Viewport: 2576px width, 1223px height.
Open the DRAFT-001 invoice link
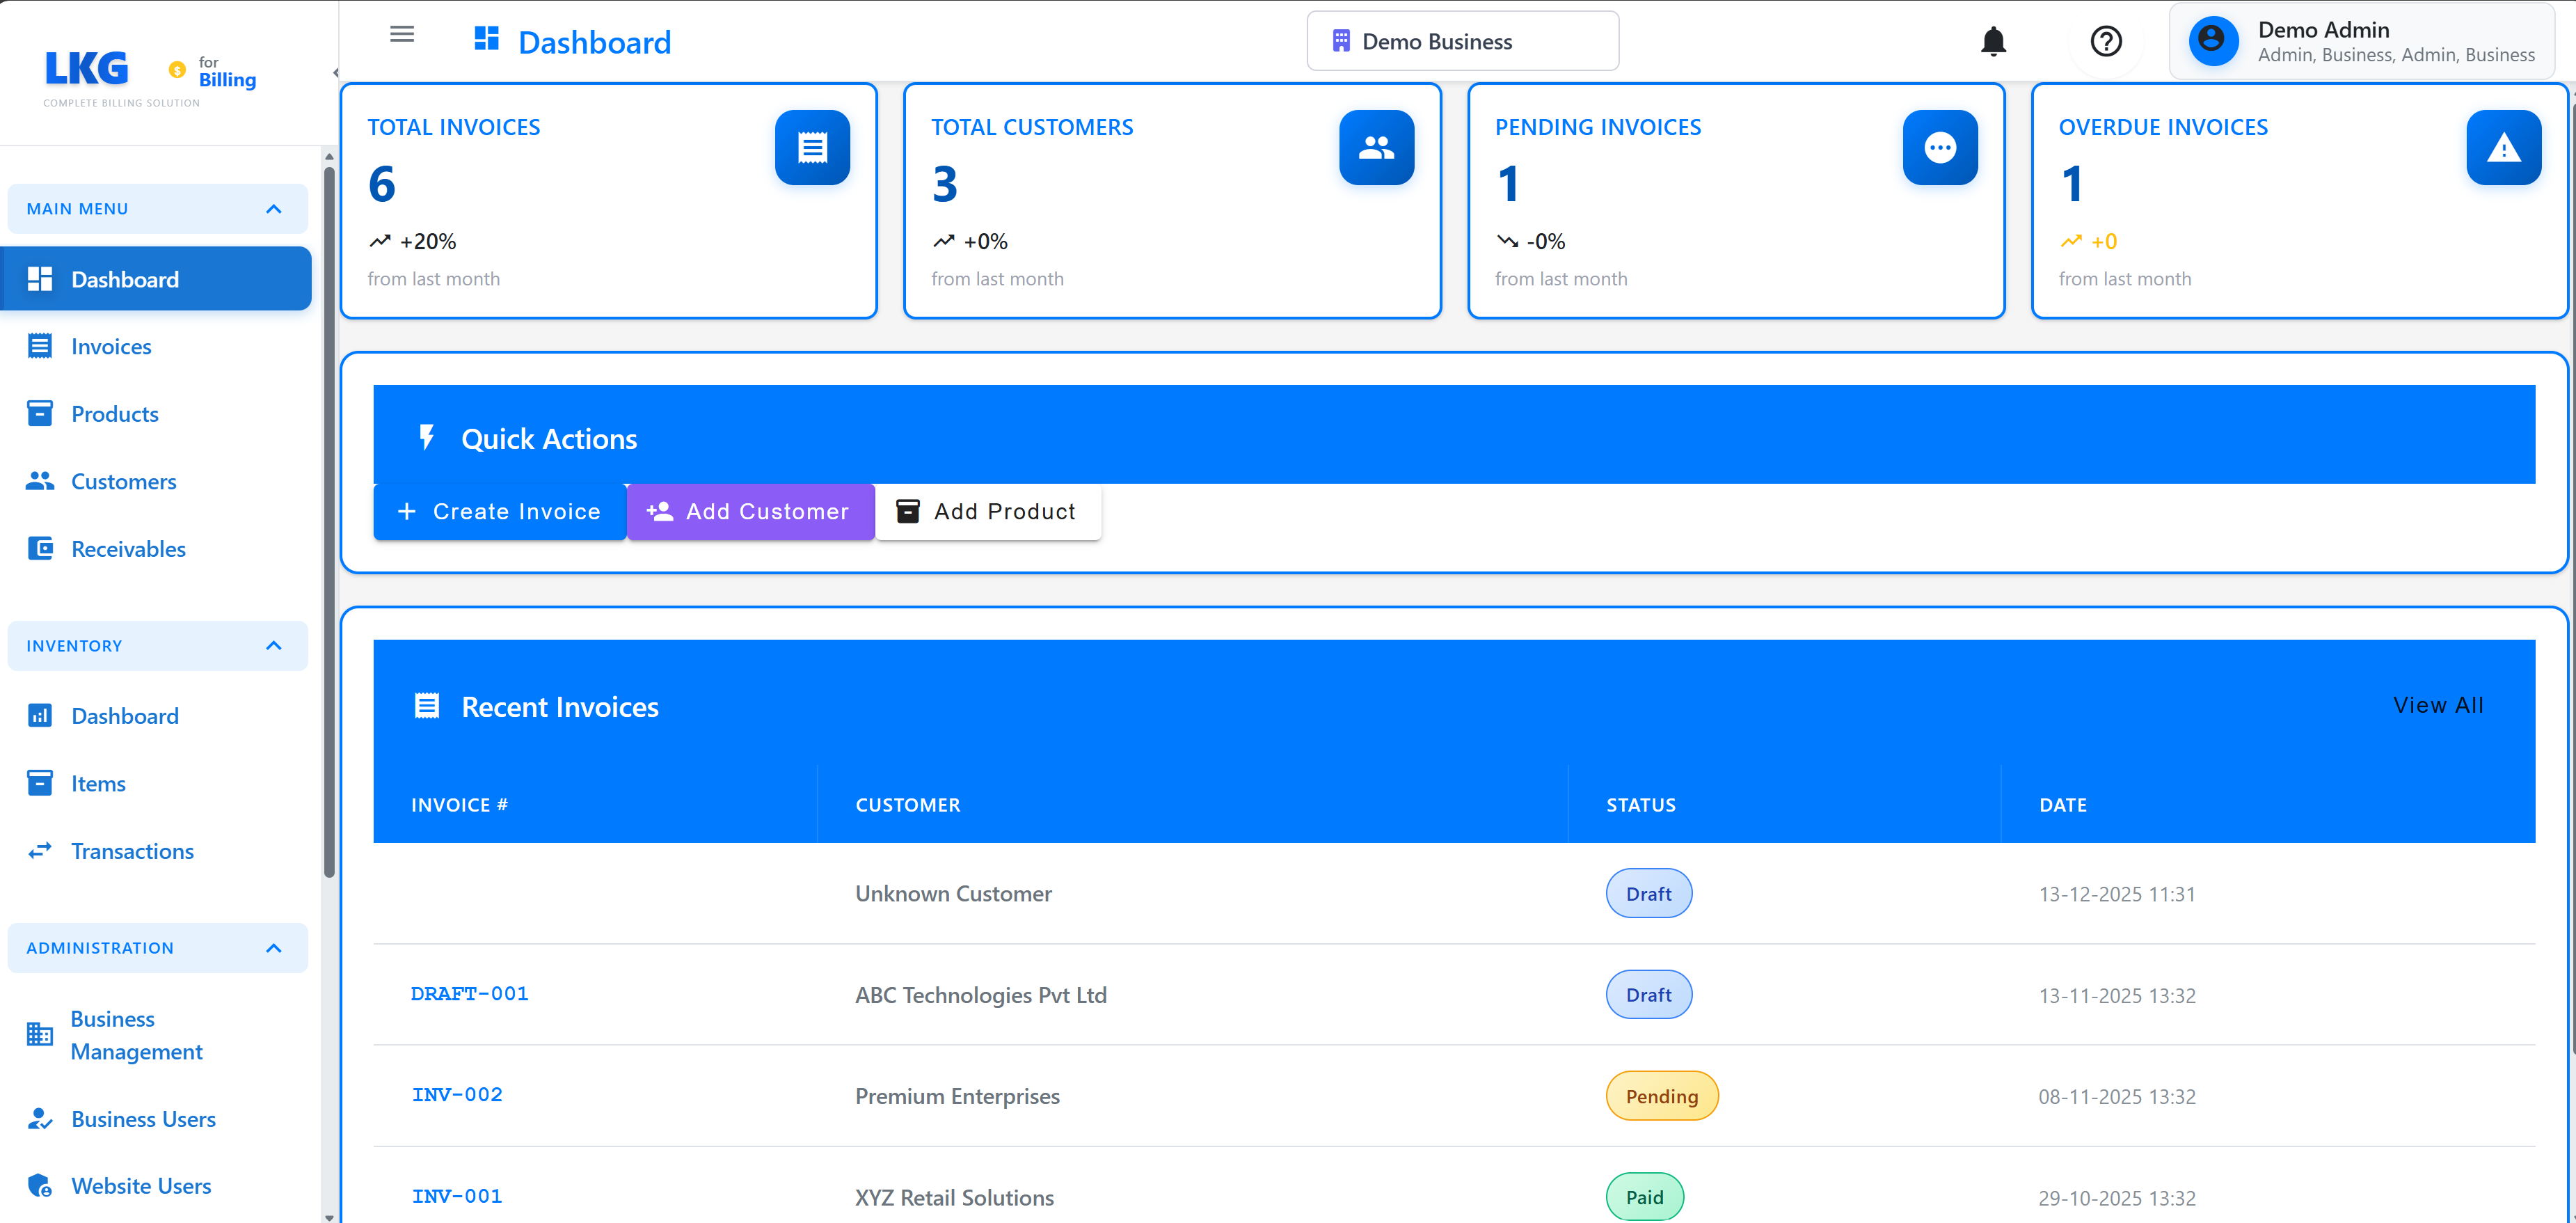(469, 994)
